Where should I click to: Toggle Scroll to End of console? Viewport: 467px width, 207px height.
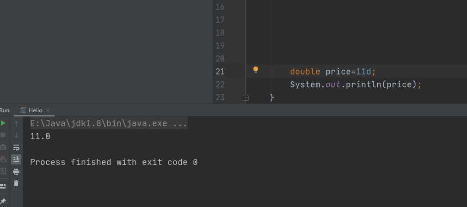point(16,159)
